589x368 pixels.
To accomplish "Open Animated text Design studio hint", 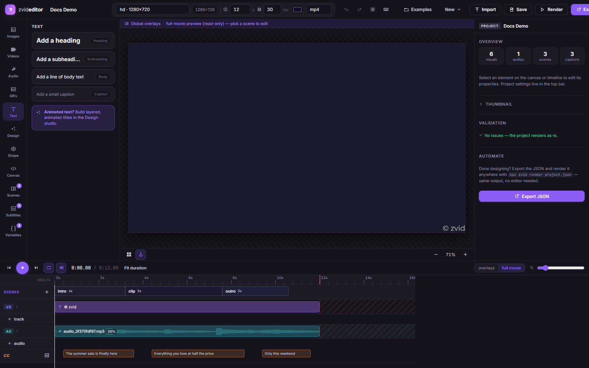I will click(x=73, y=118).
